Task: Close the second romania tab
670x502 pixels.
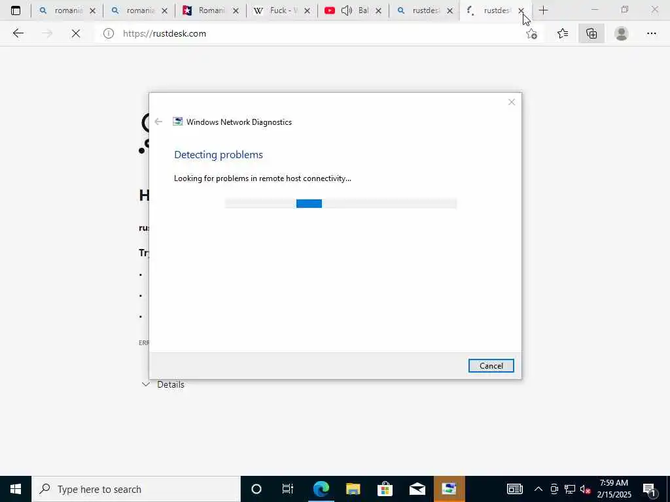Action: pyautogui.click(x=164, y=11)
